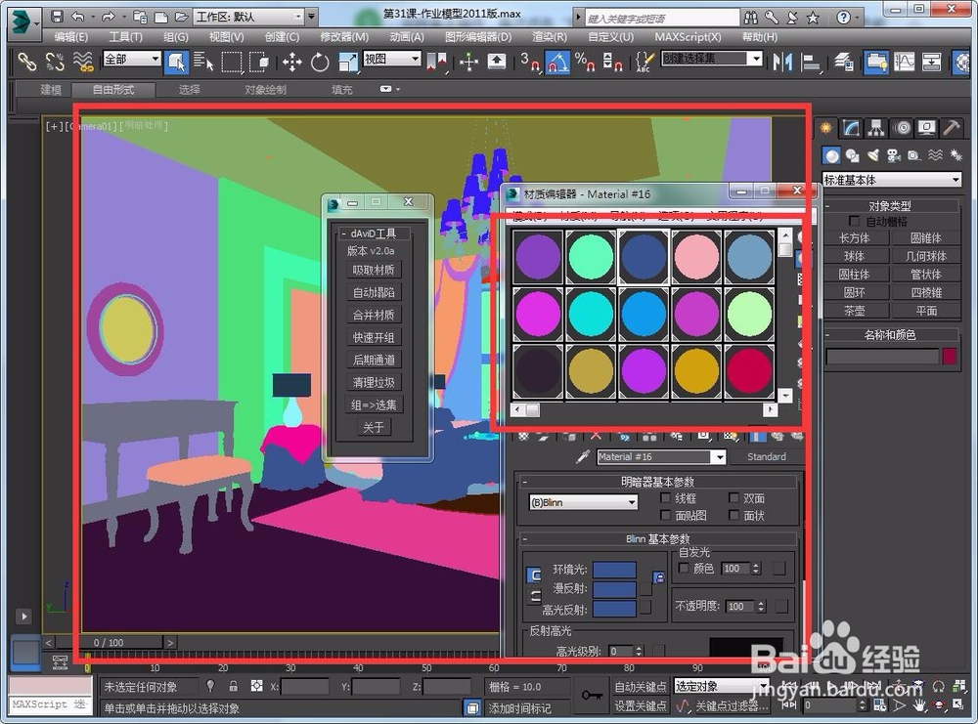The image size is (978, 724).
Task: Click 合并材质 button in dAviD tool
Action: point(374,315)
